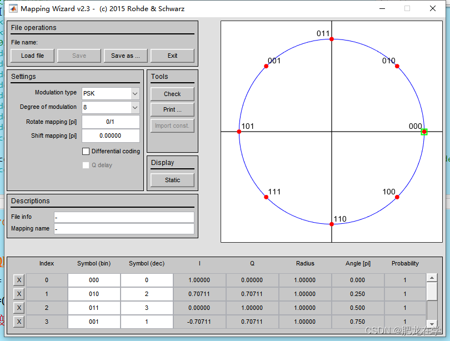Edit Symbol (dec) cell in index 0 row

pyautogui.click(x=147, y=280)
